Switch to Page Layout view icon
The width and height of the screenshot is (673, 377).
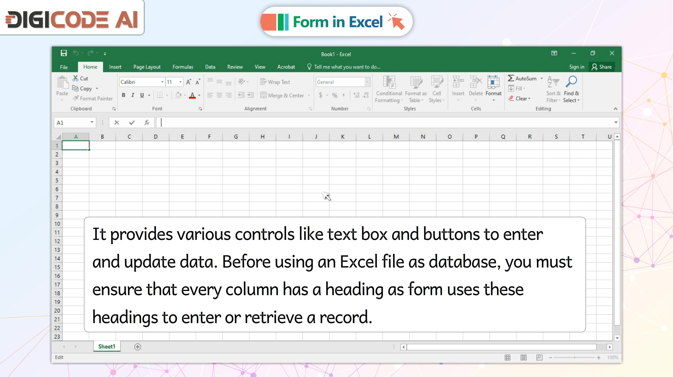click(523, 357)
